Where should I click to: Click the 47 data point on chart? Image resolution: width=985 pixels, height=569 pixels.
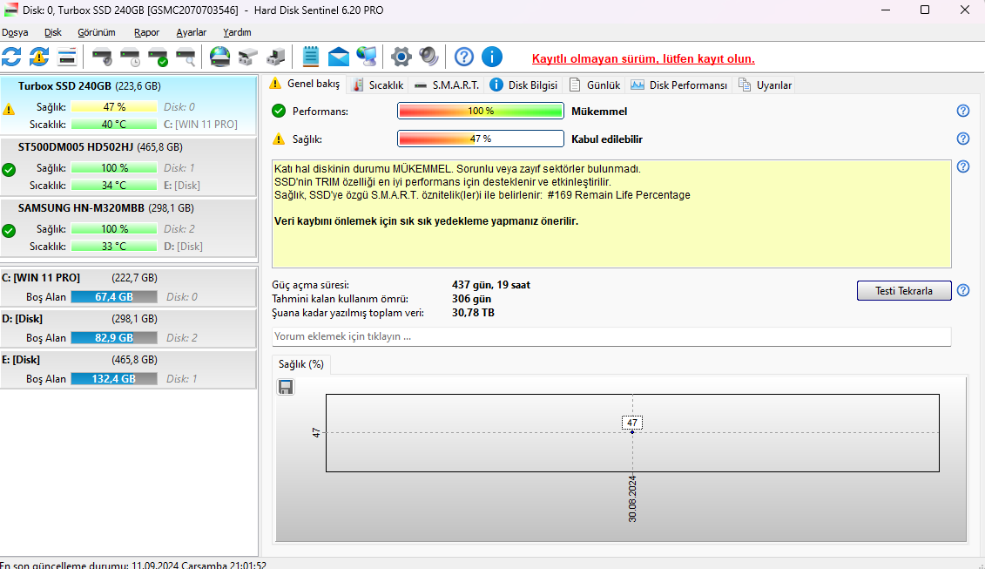pyautogui.click(x=632, y=432)
